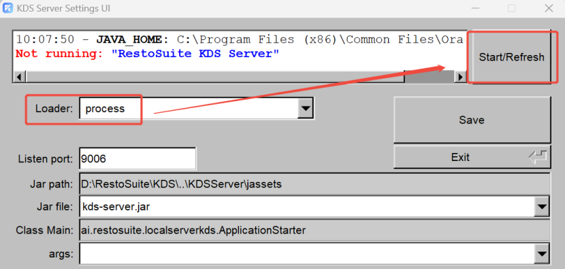565x269 pixels.
Task: Click the KDS Server app icon in title bar
Action: click(x=7, y=8)
